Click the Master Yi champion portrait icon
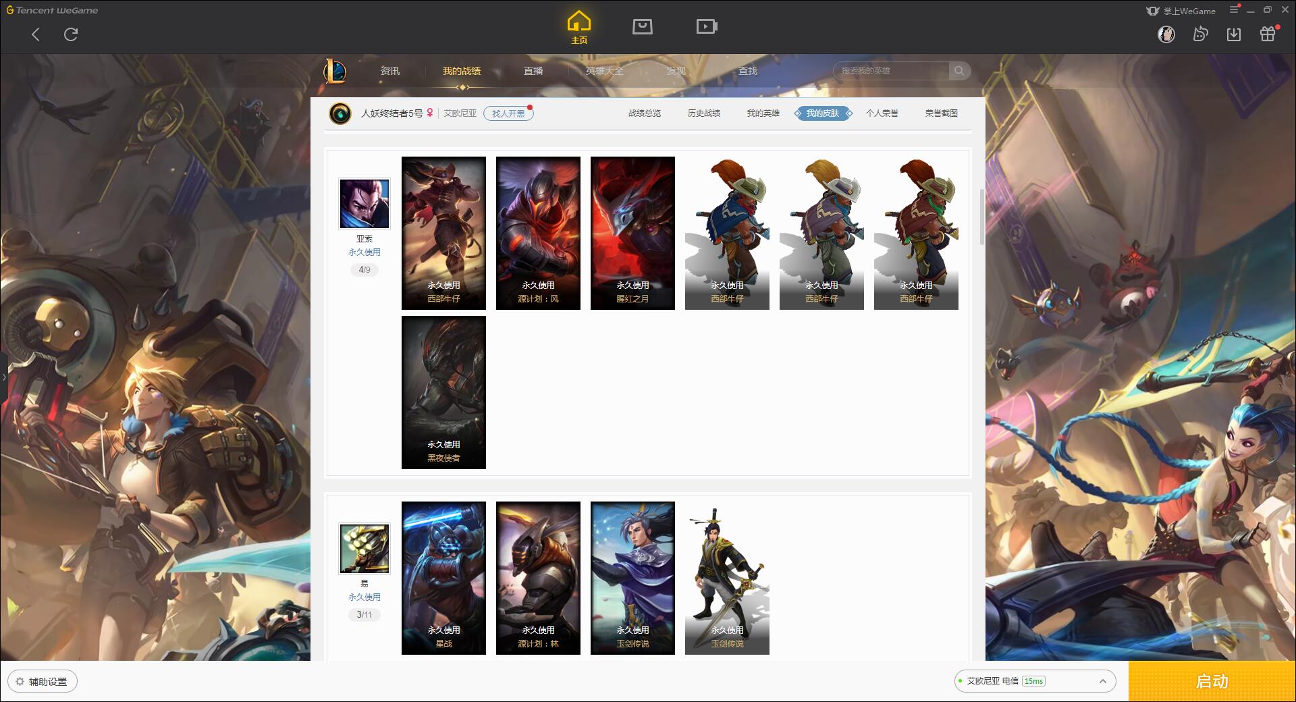The width and height of the screenshot is (1296, 702). pyautogui.click(x=364, y=549)
